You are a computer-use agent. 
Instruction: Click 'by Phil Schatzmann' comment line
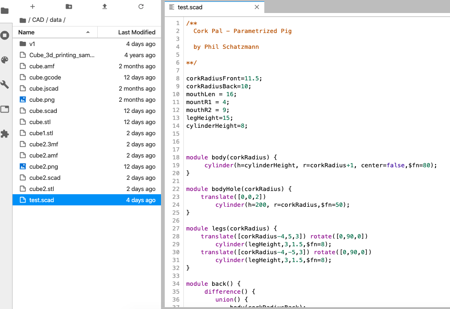(x=226, y=47)
